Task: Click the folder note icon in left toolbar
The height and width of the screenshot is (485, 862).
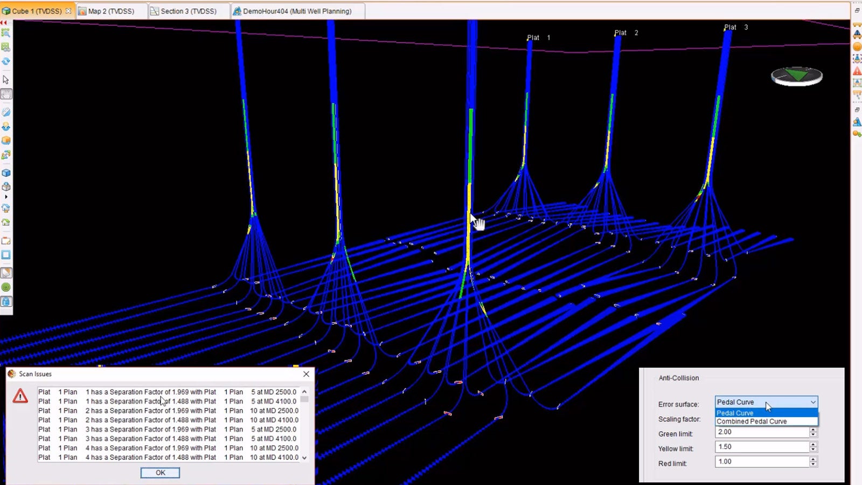Action: (x=6, y=240)
